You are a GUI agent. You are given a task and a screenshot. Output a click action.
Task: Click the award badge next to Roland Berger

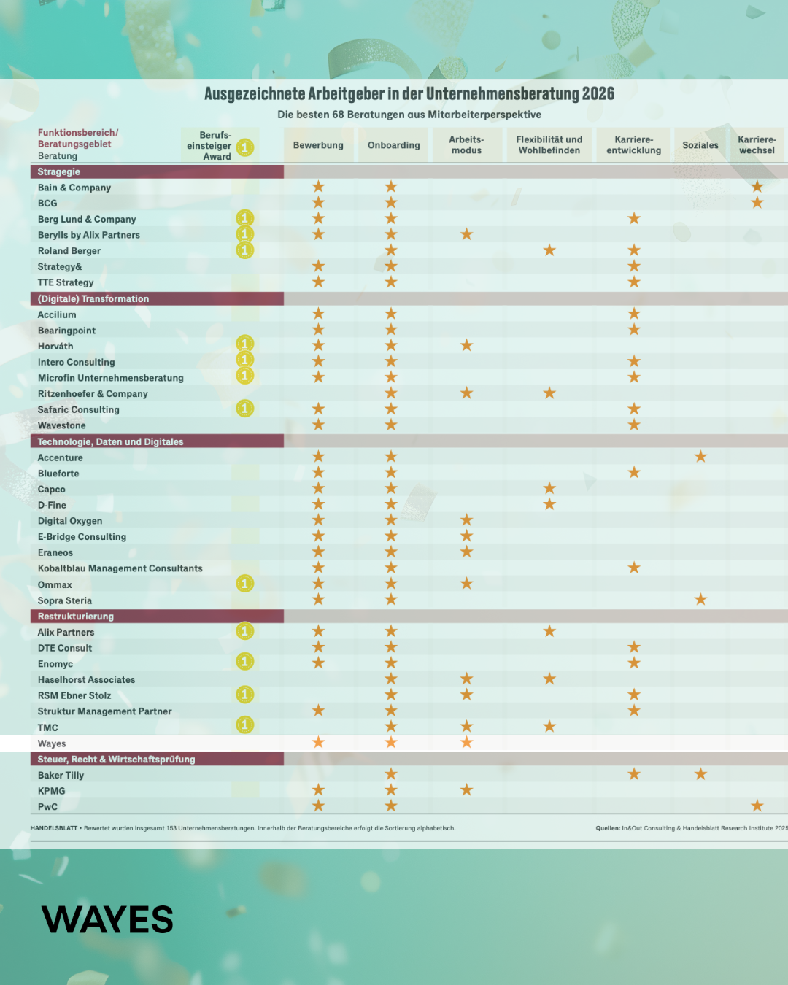[x=245, y=250]
